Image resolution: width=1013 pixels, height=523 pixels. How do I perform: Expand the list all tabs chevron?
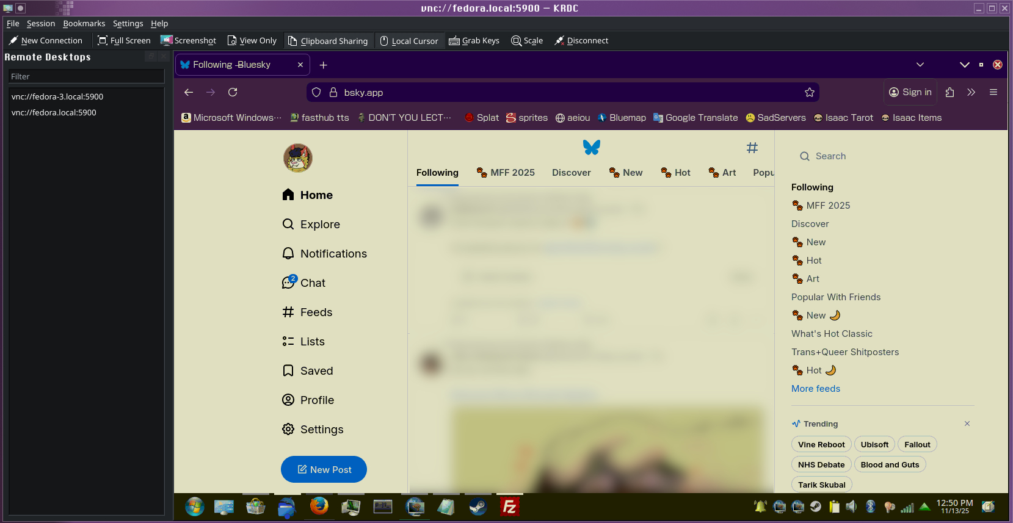tap(920, 65)
